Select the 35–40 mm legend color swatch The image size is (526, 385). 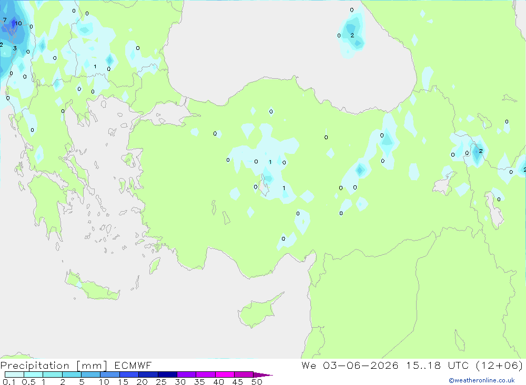(206, 374)
